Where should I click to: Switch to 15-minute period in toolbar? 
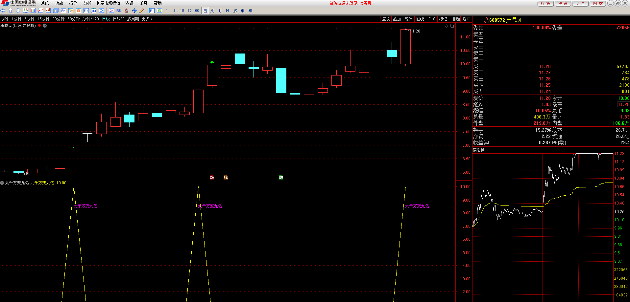[x=182, y=11]
